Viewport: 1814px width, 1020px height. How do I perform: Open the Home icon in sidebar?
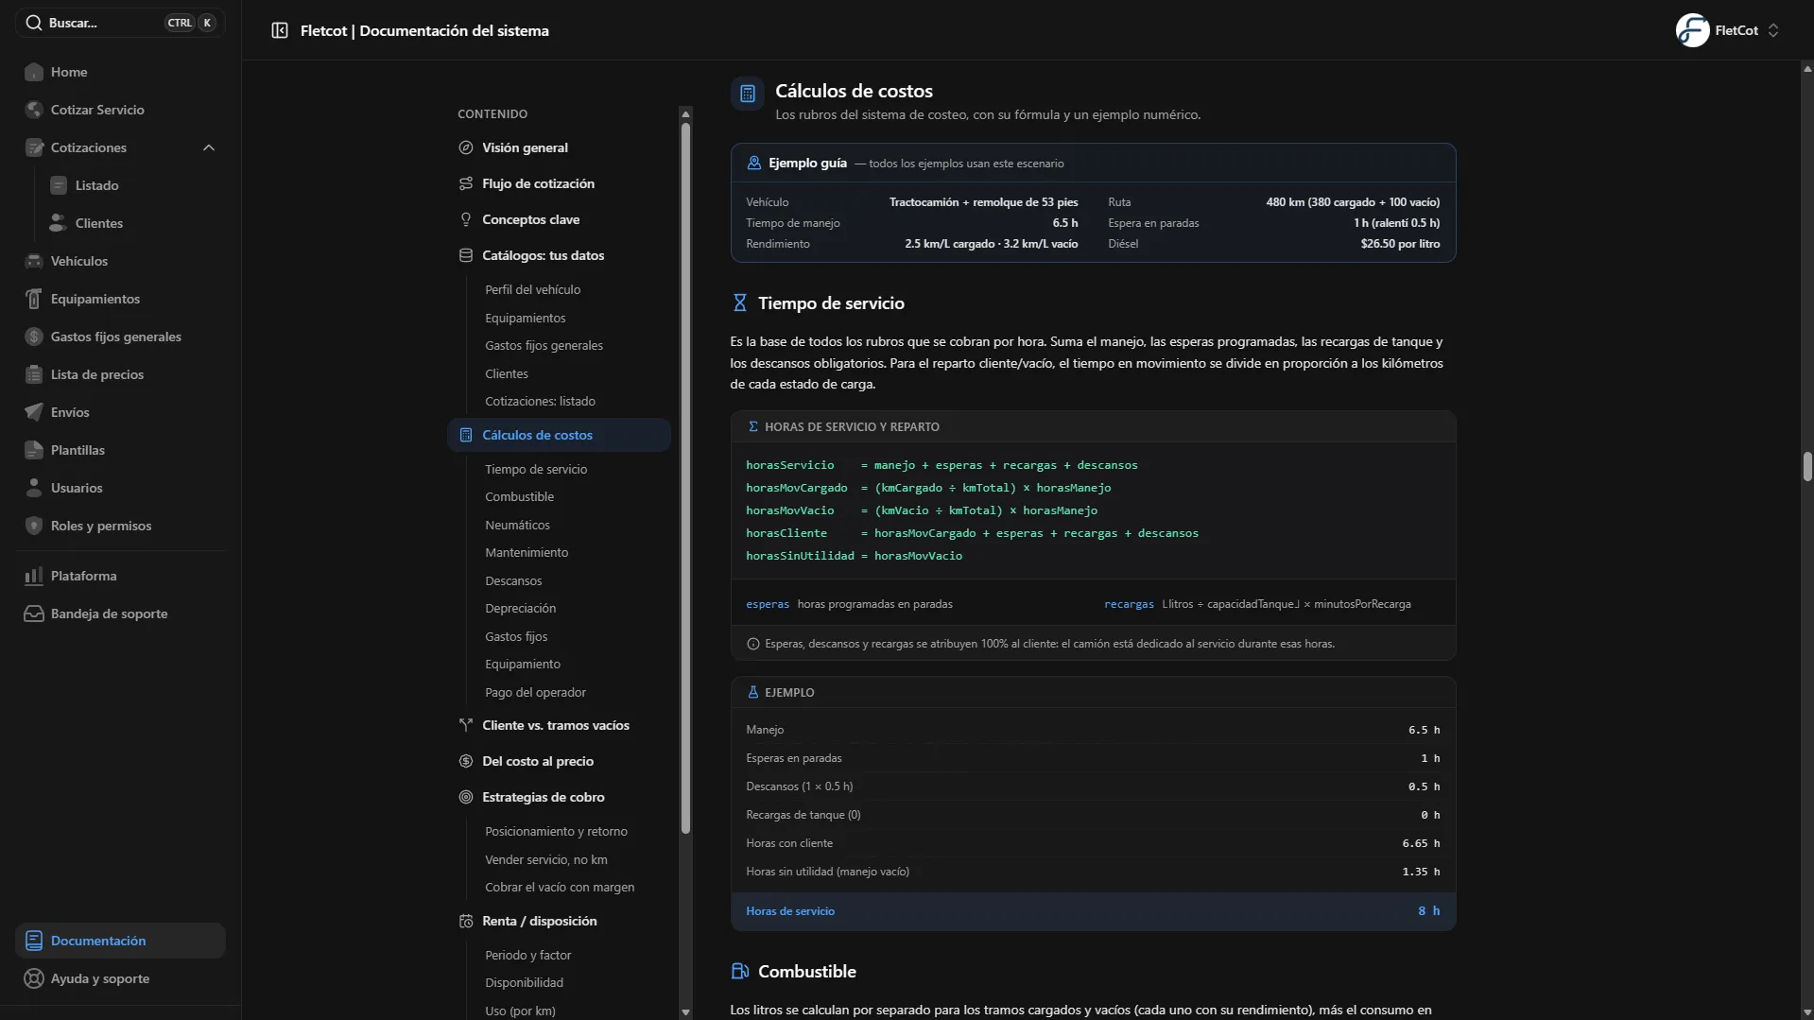click(34, 72)
